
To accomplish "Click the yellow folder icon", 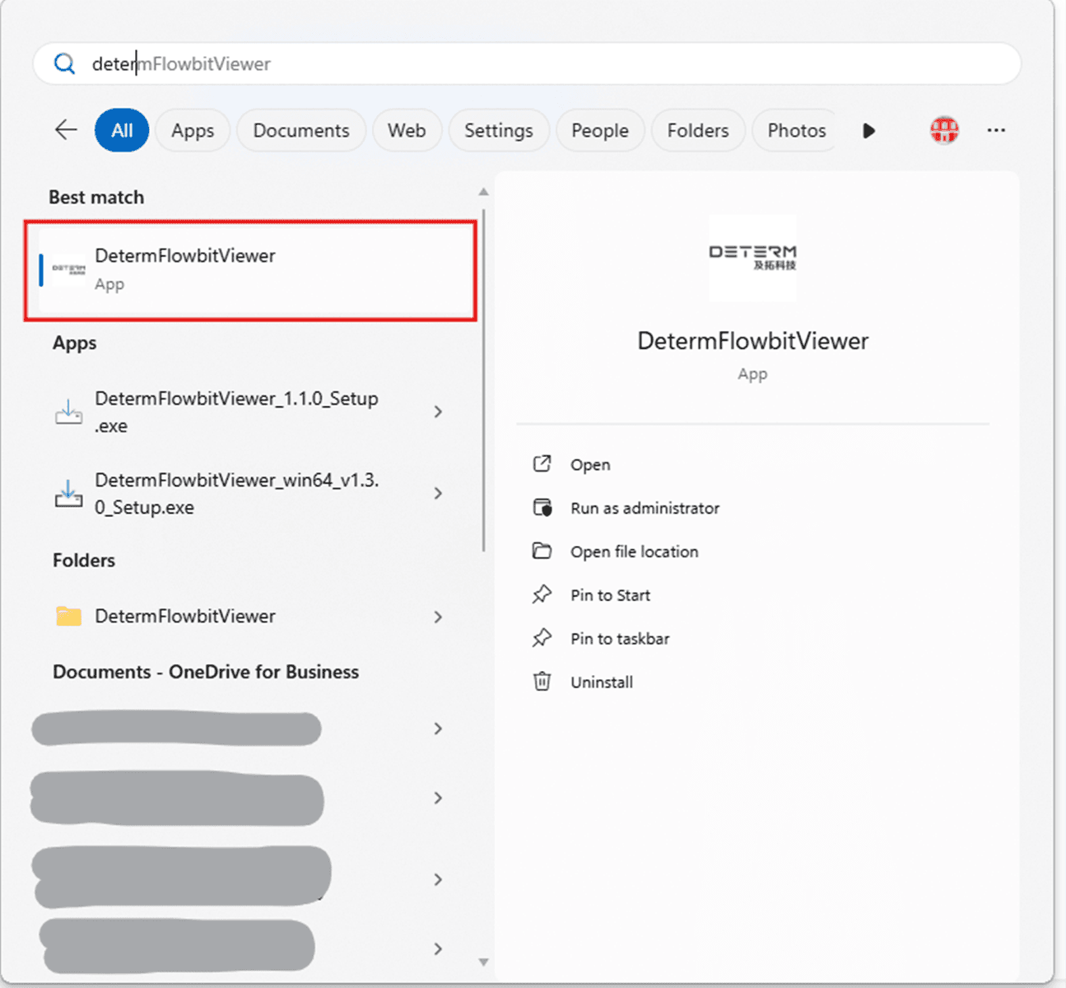I will tap(68, 616).
